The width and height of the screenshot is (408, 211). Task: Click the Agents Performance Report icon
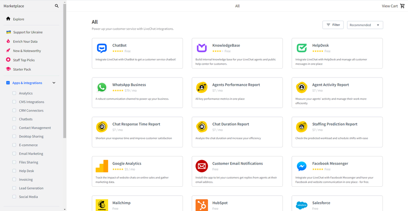[x=202, y=87]
